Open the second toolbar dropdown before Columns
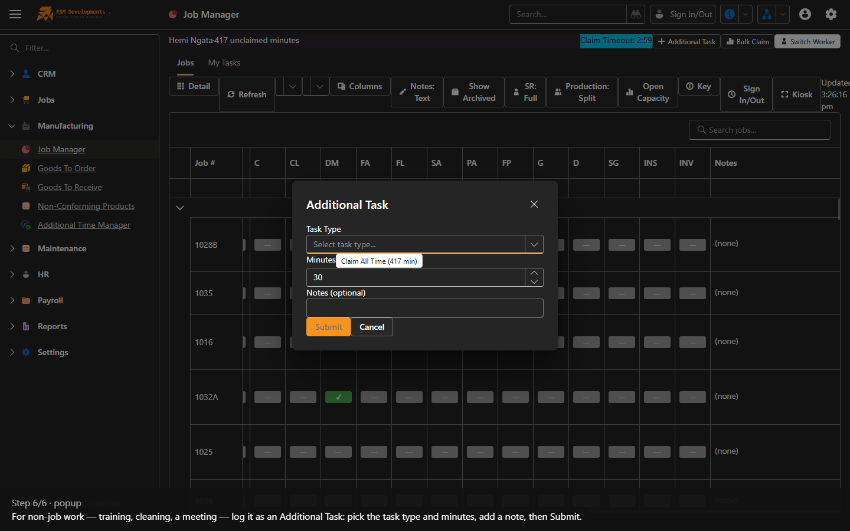This screenshot has height=531, width=850. click(319, 86)
